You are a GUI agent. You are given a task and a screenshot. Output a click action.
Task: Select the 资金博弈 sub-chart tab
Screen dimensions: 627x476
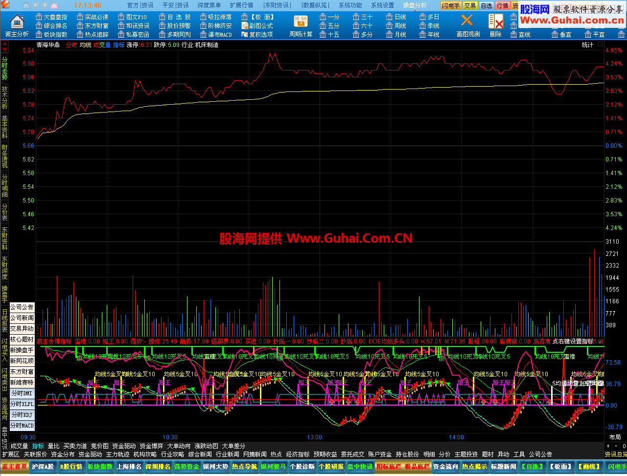[151, 446]
